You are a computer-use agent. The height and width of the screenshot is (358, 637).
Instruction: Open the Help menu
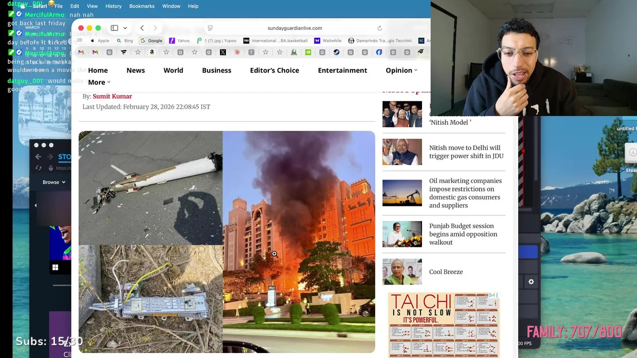(193, 6)
